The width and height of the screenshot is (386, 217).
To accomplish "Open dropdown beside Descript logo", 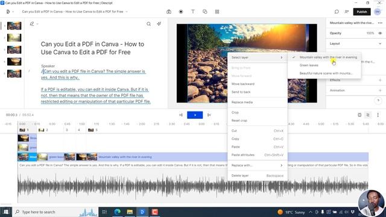I will (13, 11).
